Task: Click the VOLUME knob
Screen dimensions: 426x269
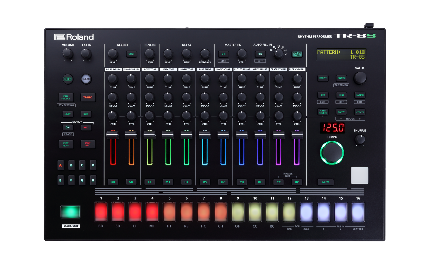Action: pos(67,53)
